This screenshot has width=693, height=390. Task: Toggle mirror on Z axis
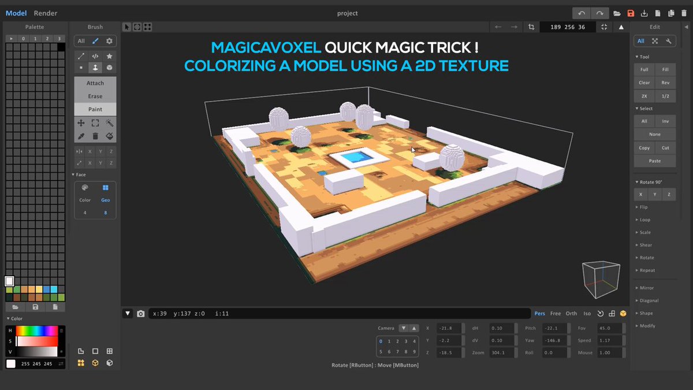click(111, 151)
